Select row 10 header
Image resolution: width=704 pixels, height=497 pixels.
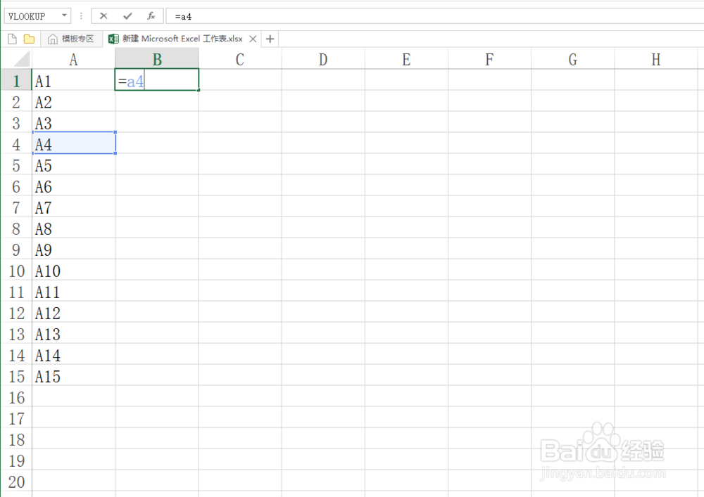point(16,271)
